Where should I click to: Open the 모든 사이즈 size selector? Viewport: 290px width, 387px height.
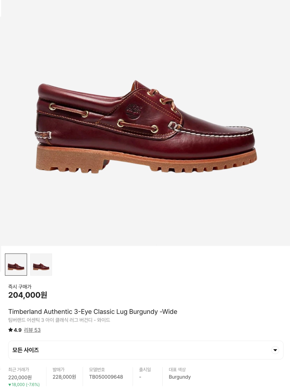click(146, 350)
